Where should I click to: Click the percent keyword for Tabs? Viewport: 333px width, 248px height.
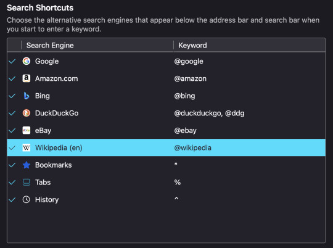coord(178,183)
